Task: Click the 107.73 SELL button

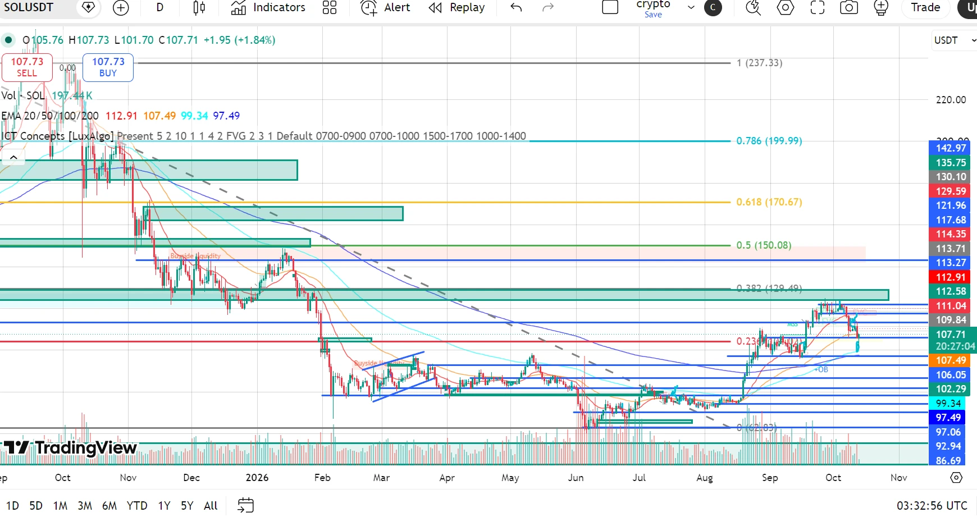Action: (x=27, y=67)
